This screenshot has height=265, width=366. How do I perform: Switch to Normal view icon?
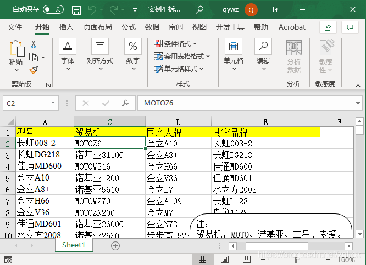(202, 259)
